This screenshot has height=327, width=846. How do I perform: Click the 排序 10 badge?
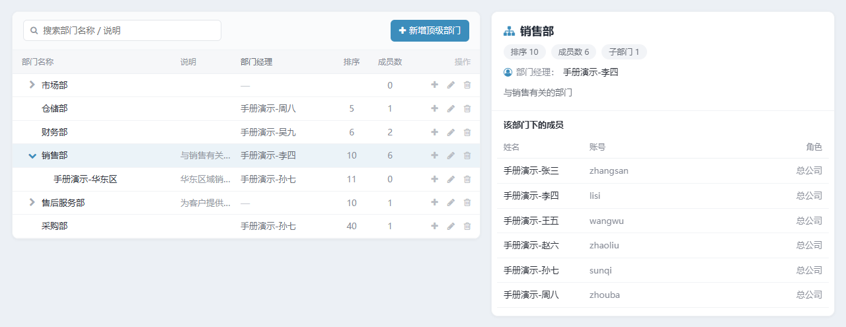point(525,52)
